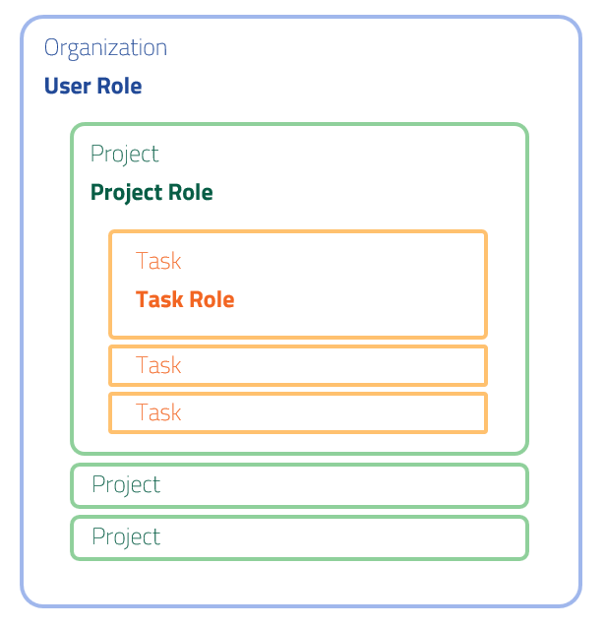605x628 pixels.
Task: Click the top border of the blue Organization frame
Action: point(300,18)
